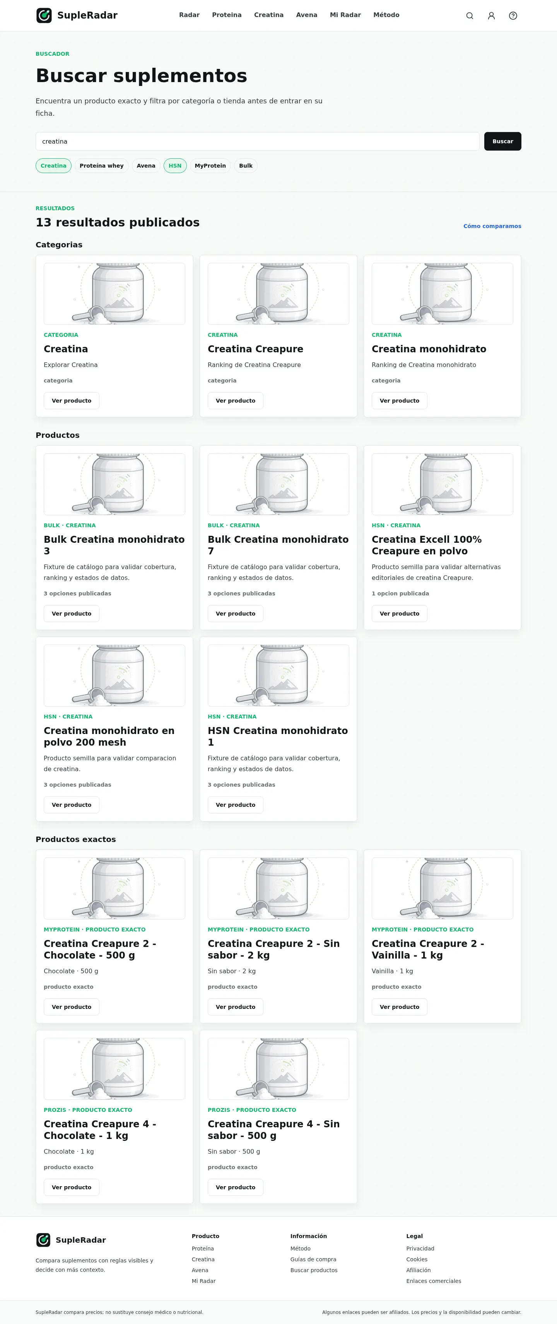Click Ver producto for Creatina monohidrato 200 mesh
This screenshot has height=1324, width=557.
(x=71, y=804)
